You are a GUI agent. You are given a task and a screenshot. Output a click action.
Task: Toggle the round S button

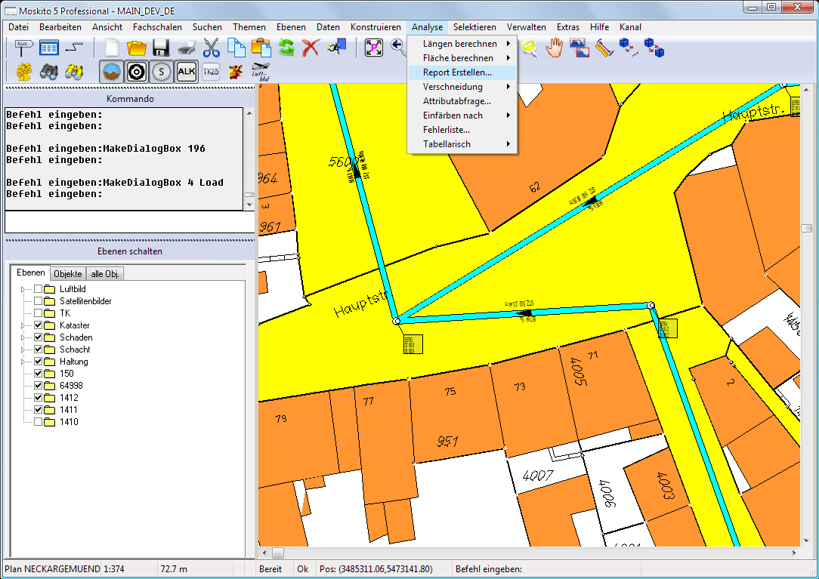162,72
